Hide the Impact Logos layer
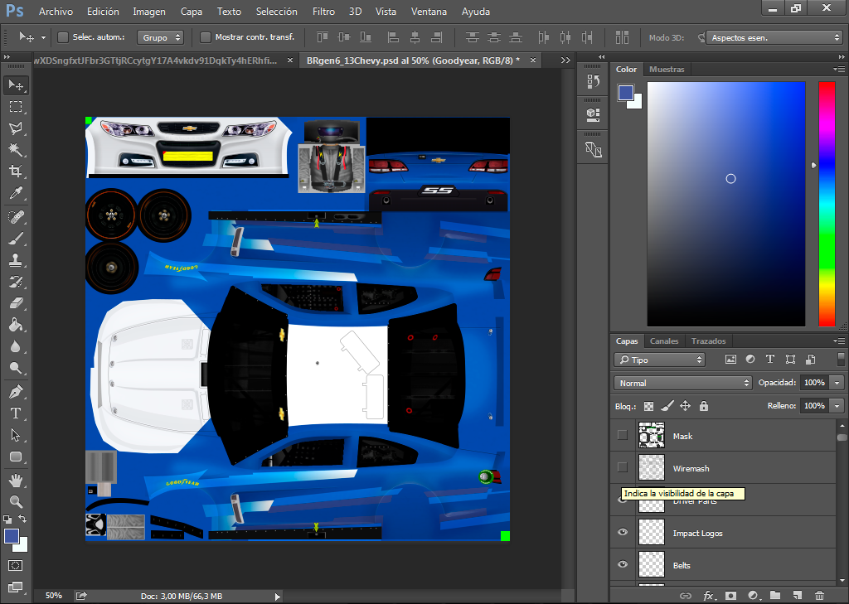849x604 pixels. 623,532
